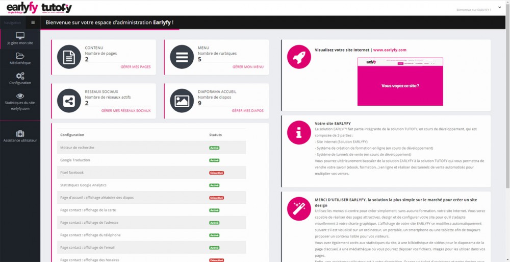This screenshot has height=262, width=510.
Task: Open Je gère mon site monitor icon
Action: coord(20,36)
